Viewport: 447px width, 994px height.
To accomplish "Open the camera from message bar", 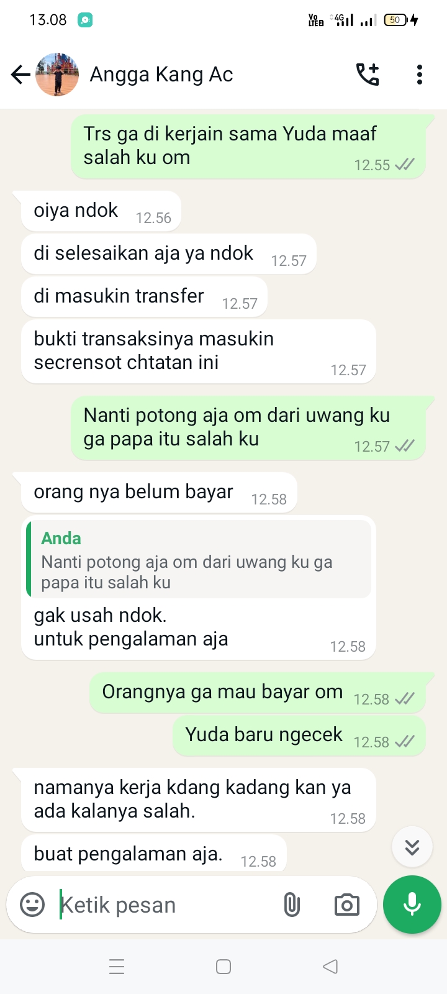I will [x=346, y=905].
